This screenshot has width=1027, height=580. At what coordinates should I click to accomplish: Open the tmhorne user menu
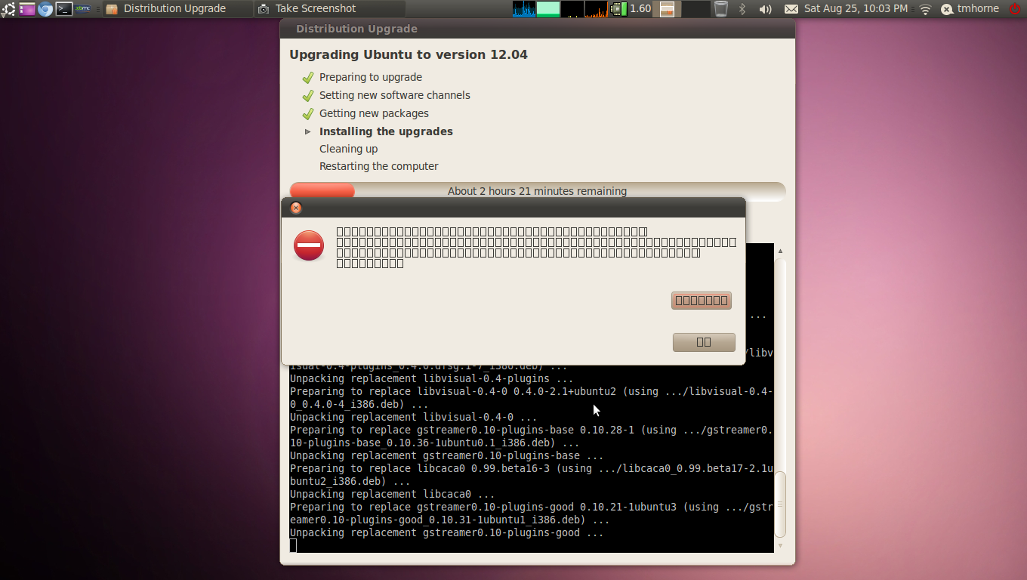(x=970, y=9)
